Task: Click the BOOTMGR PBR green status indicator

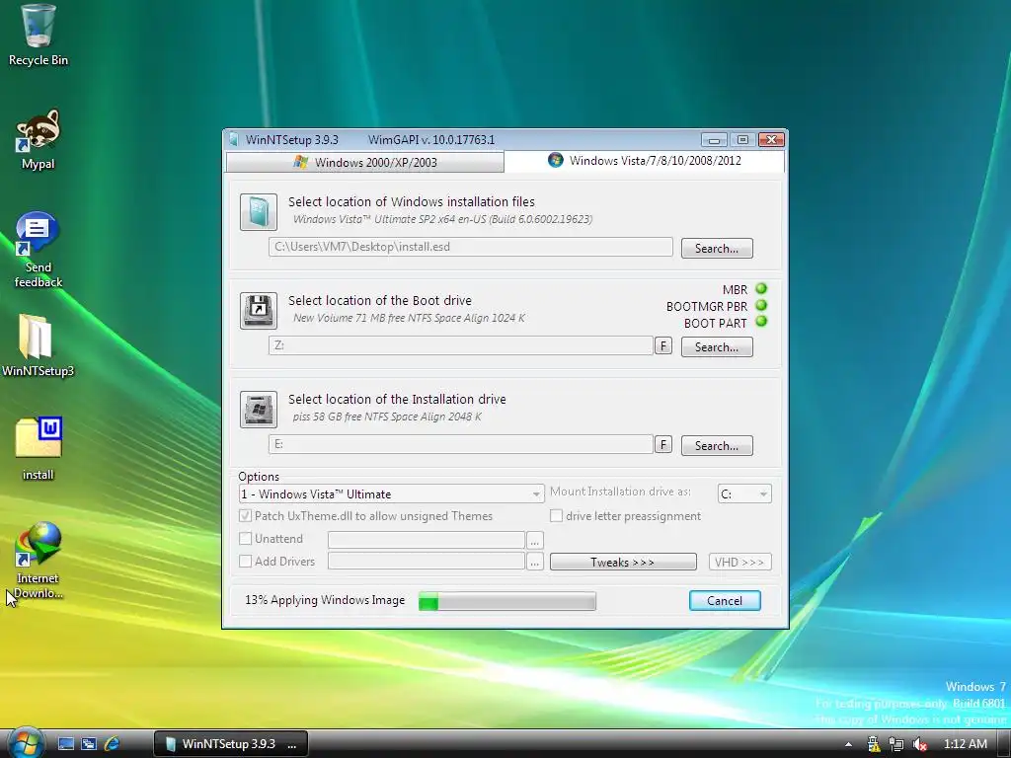Action: pyautogui.click(x=761, y=306)
